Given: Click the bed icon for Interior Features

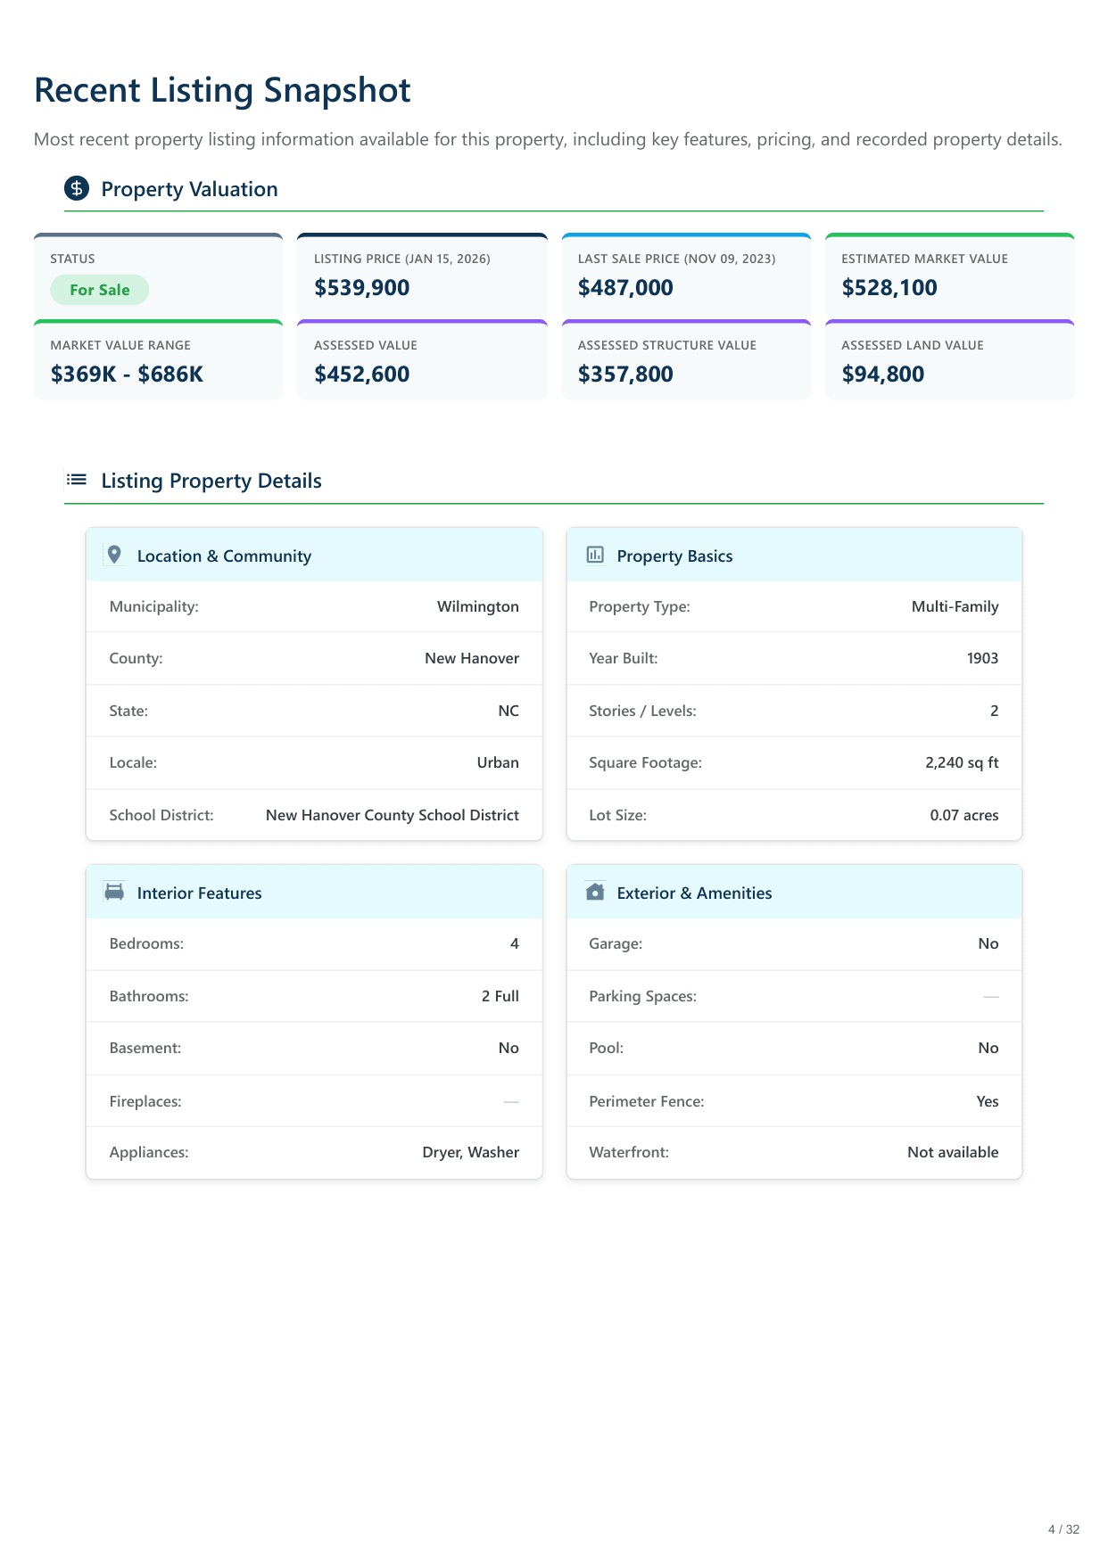Looking at the screenshot, I should (x=114, y=892).
